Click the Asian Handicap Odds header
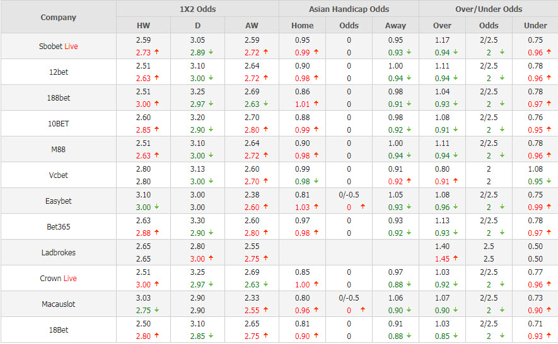This screenshot has width=558, height=344. click(x=349, y=9)
